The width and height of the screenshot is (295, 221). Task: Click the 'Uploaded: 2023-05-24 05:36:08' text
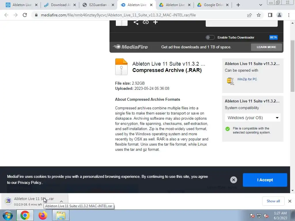point(142,89)
